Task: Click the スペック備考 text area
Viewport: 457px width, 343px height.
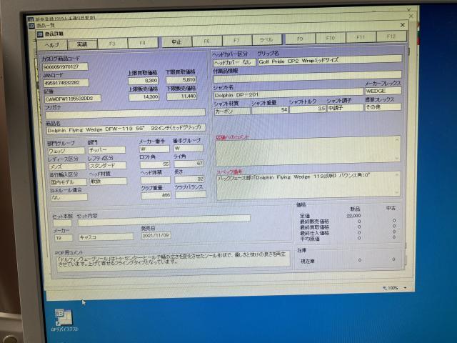Action: [x=308, y=186]
